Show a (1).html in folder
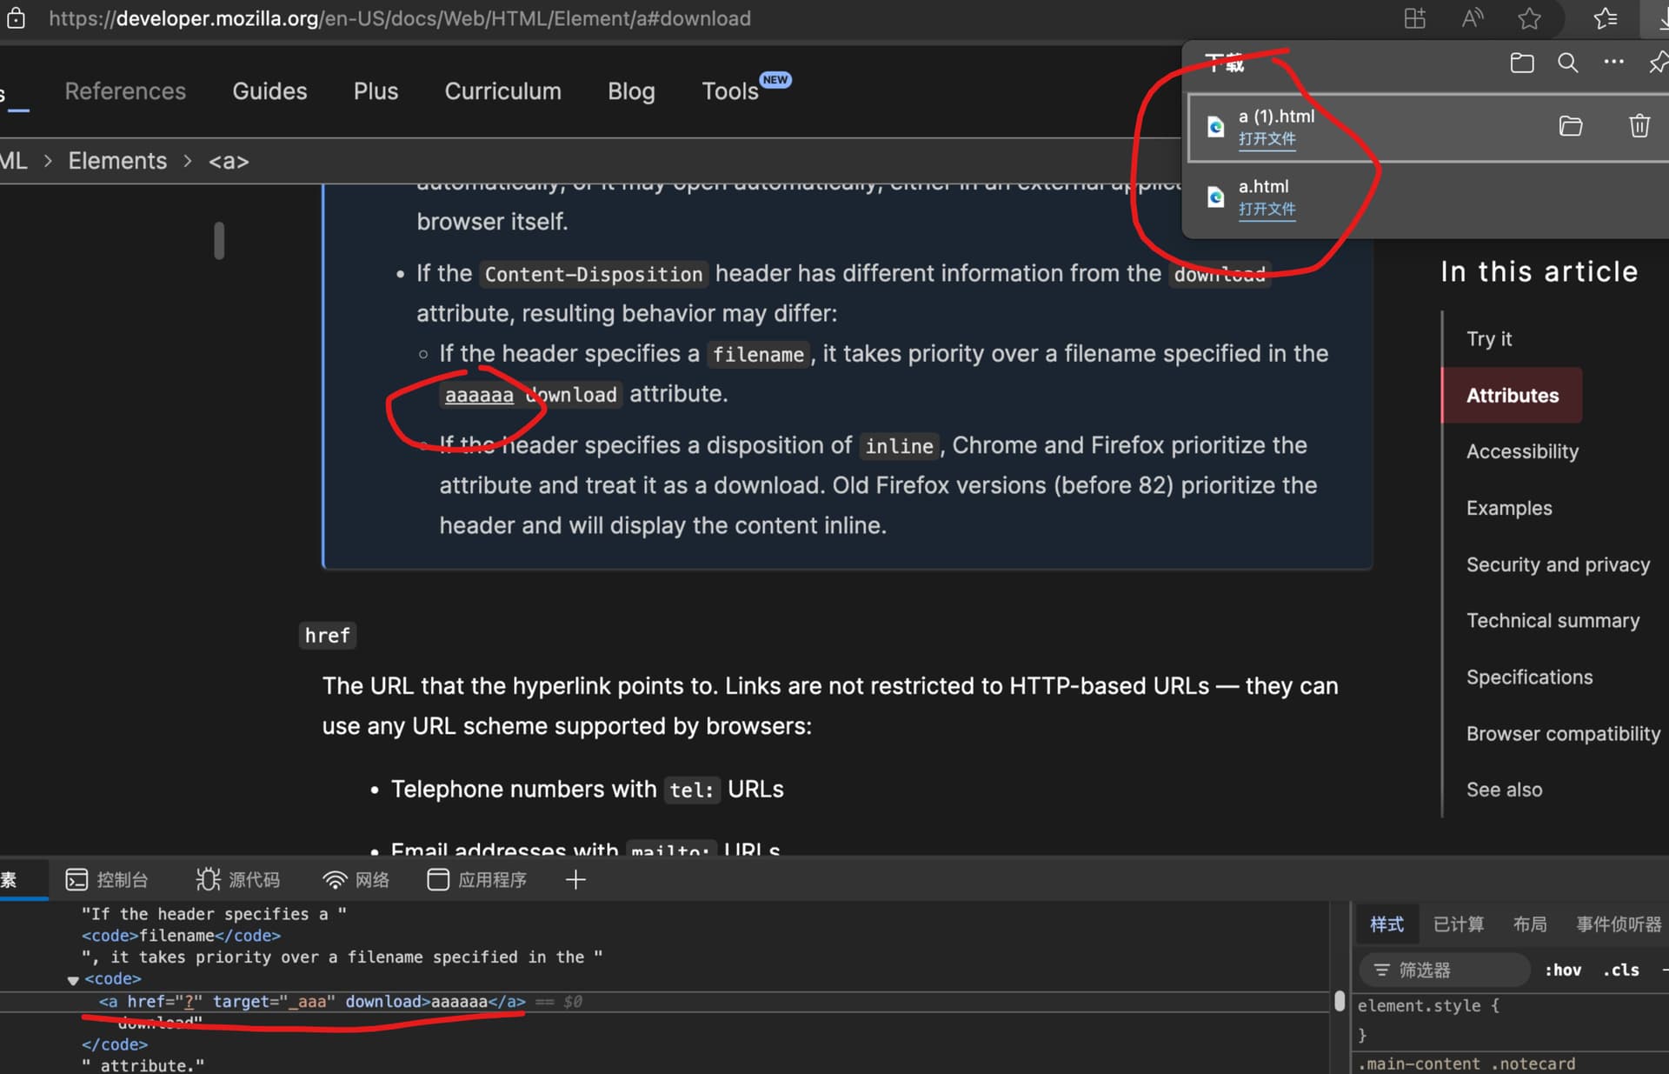1669x1074 pixels. 1571,126
